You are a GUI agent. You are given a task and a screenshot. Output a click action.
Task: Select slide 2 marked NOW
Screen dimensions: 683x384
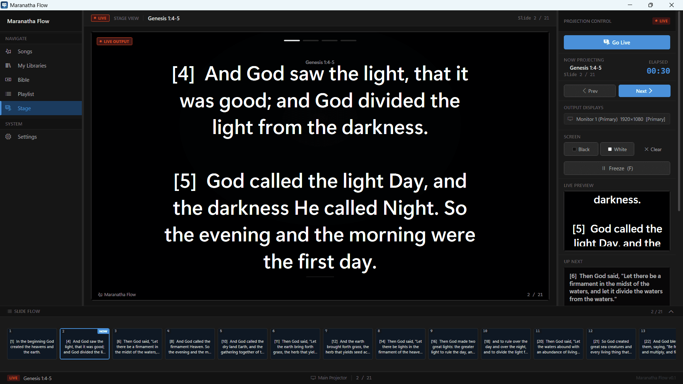click(85, 343)
